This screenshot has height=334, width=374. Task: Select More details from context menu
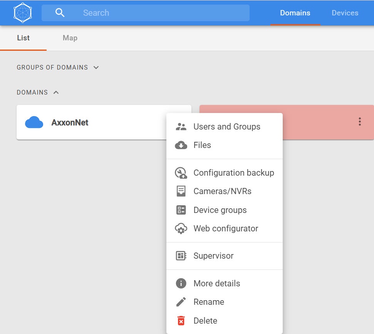pos(216,284)
